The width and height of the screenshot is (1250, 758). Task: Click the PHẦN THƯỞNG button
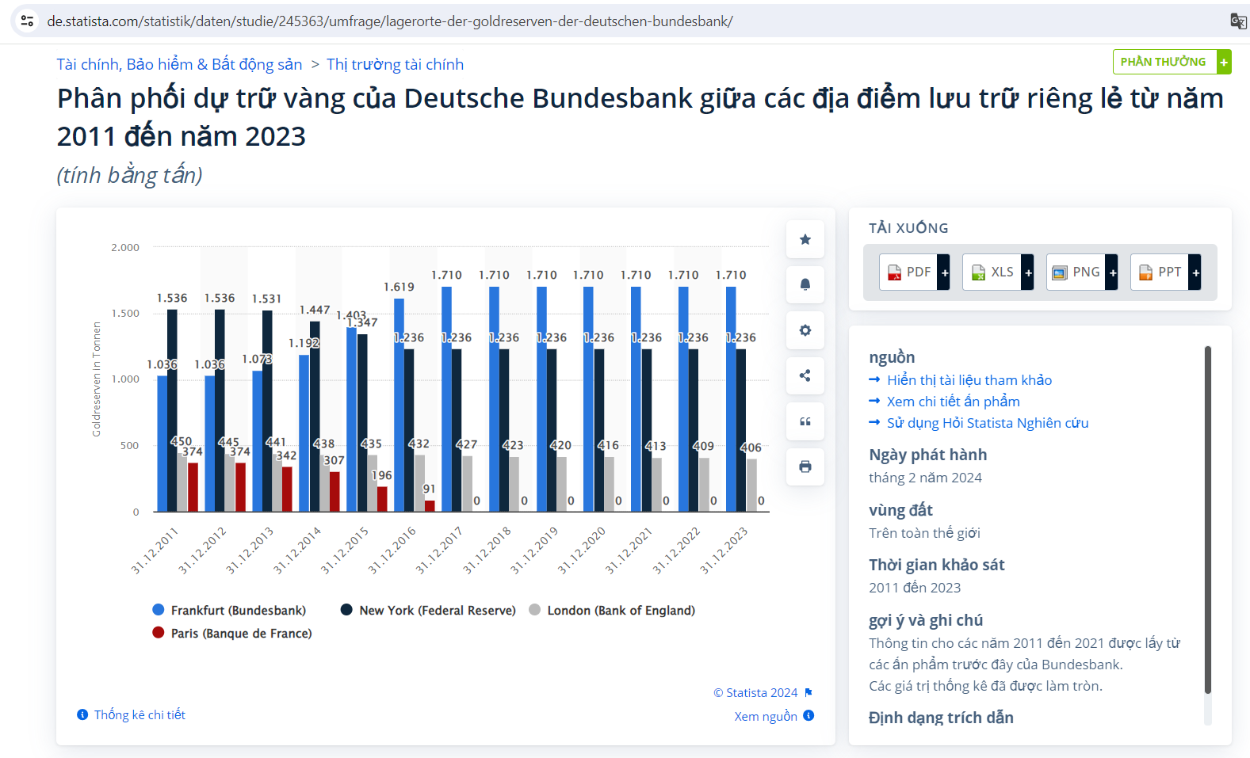pos(1163,62)
